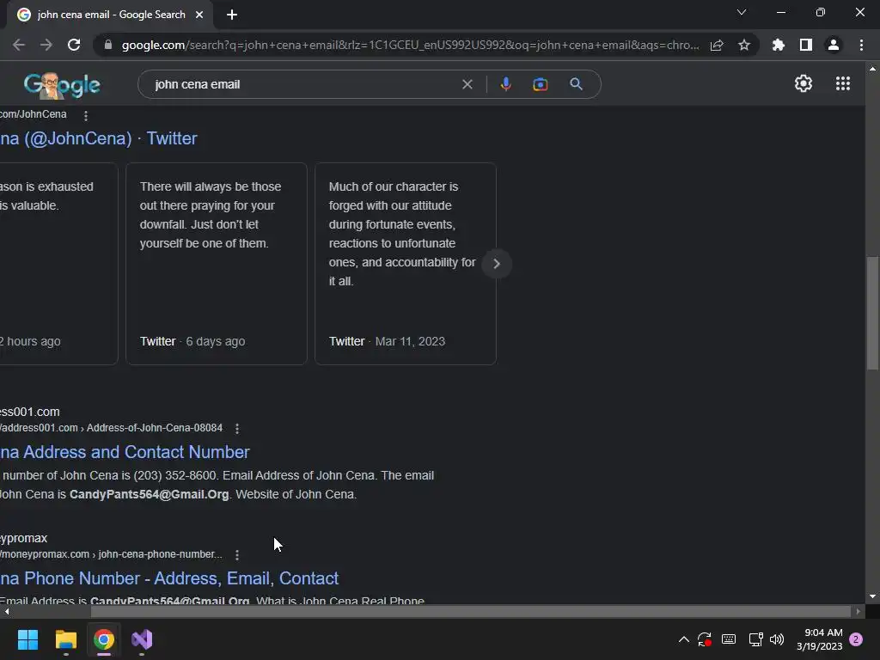Open the Chrome profile avatar
880x660 pixels.
834,45
